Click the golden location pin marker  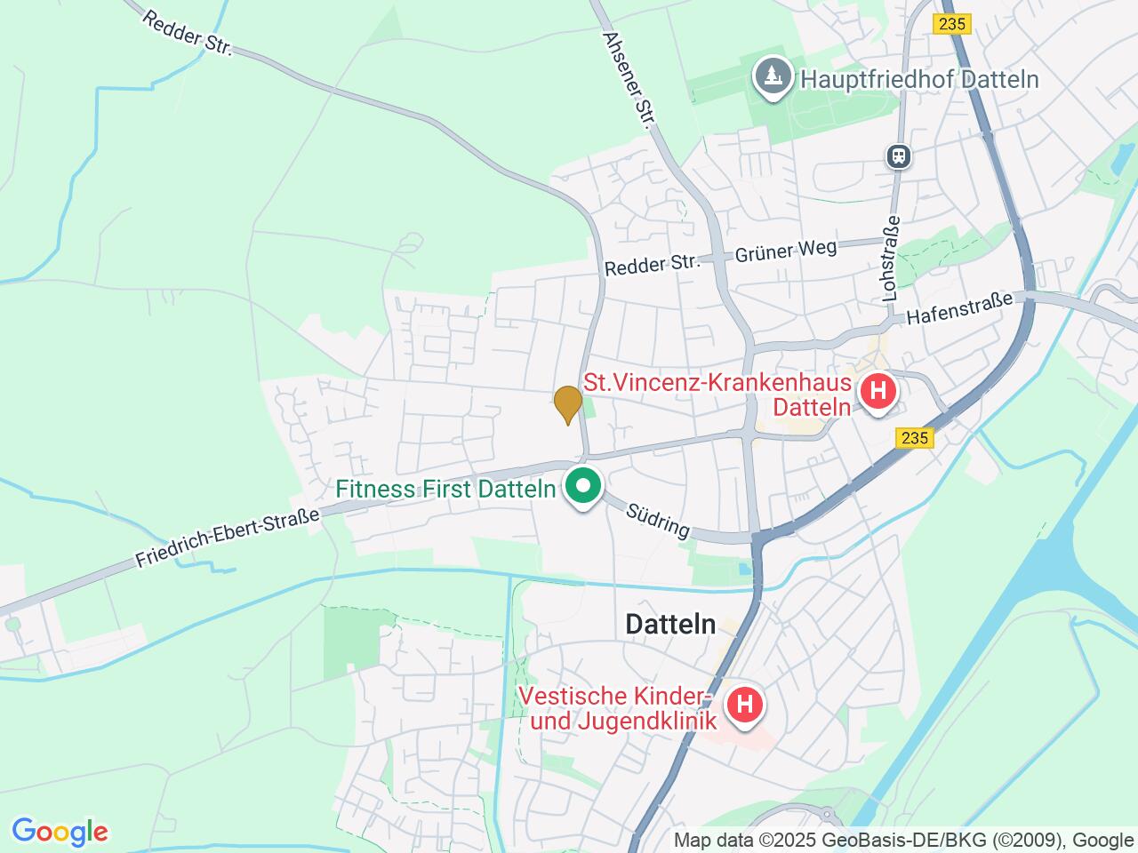567,405
